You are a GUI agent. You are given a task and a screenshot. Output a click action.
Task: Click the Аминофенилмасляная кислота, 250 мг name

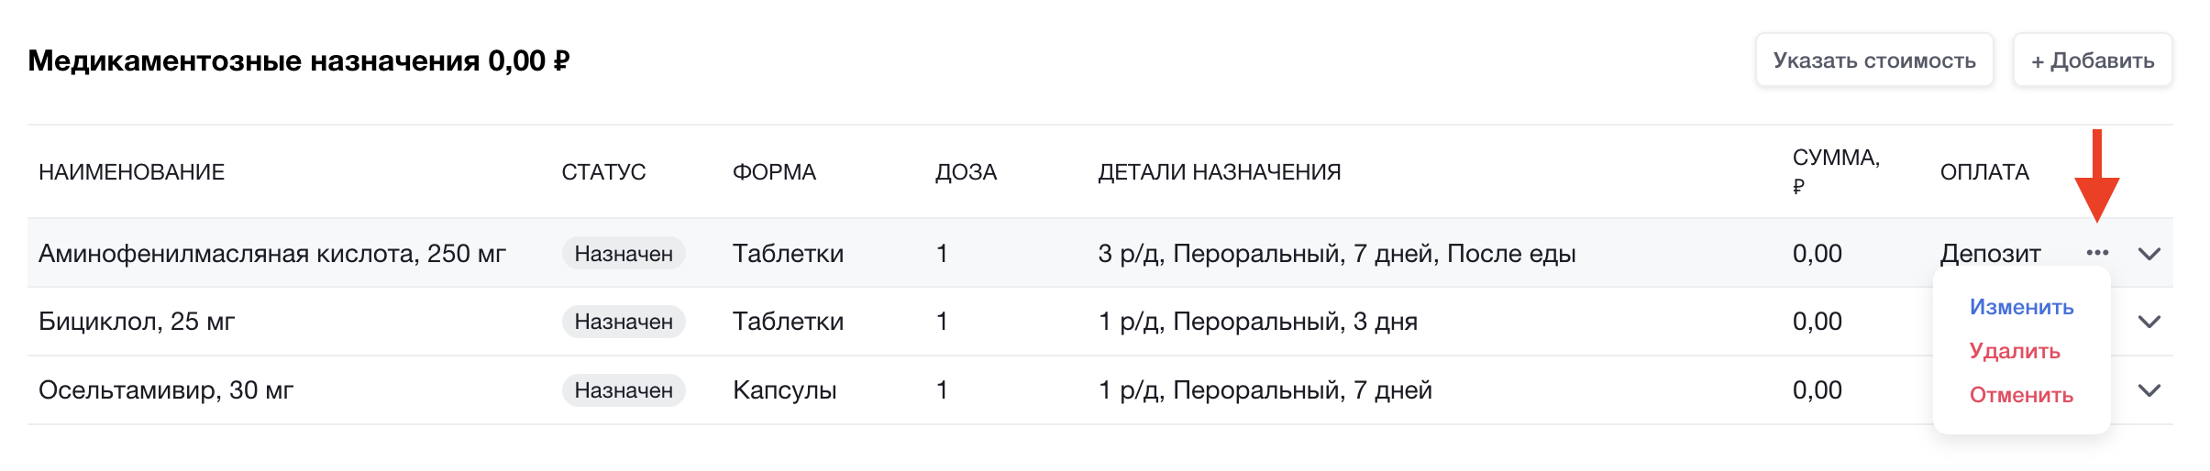272,254
